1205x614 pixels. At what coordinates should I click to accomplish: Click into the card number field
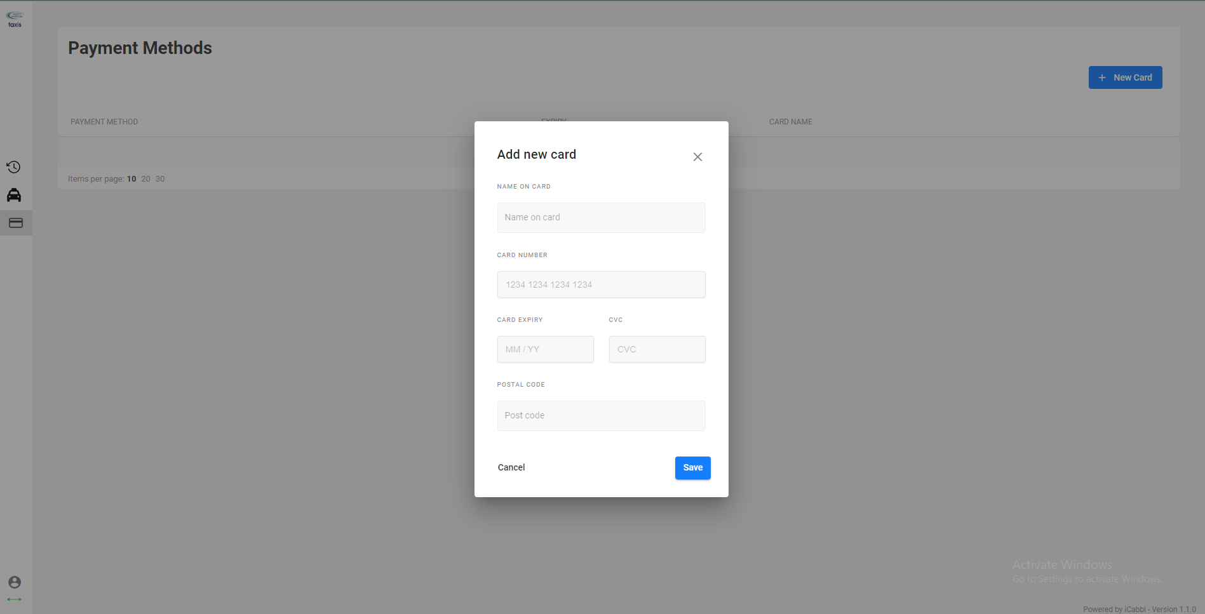(x=601, y=284)
